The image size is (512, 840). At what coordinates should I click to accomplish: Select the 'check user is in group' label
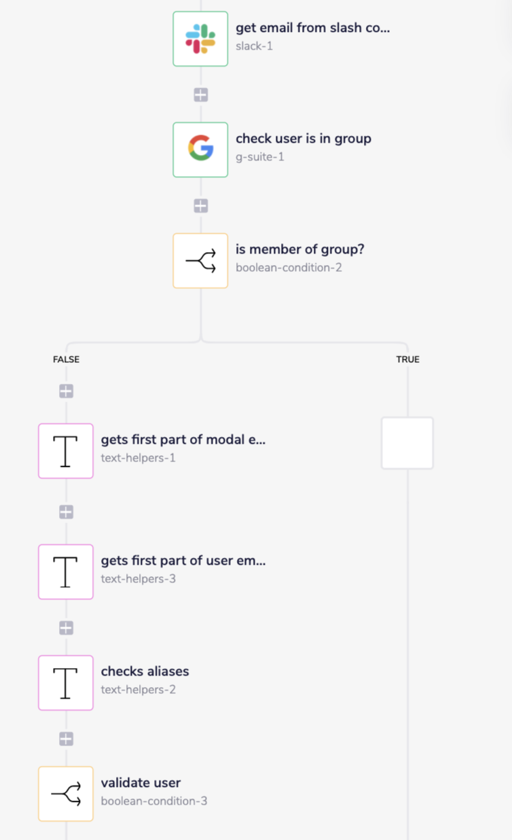tap(303, 139)
